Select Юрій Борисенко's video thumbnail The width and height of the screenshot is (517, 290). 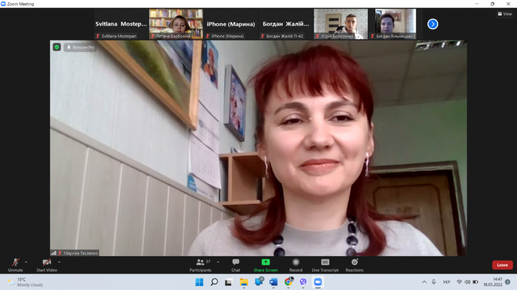pos(341,24)
